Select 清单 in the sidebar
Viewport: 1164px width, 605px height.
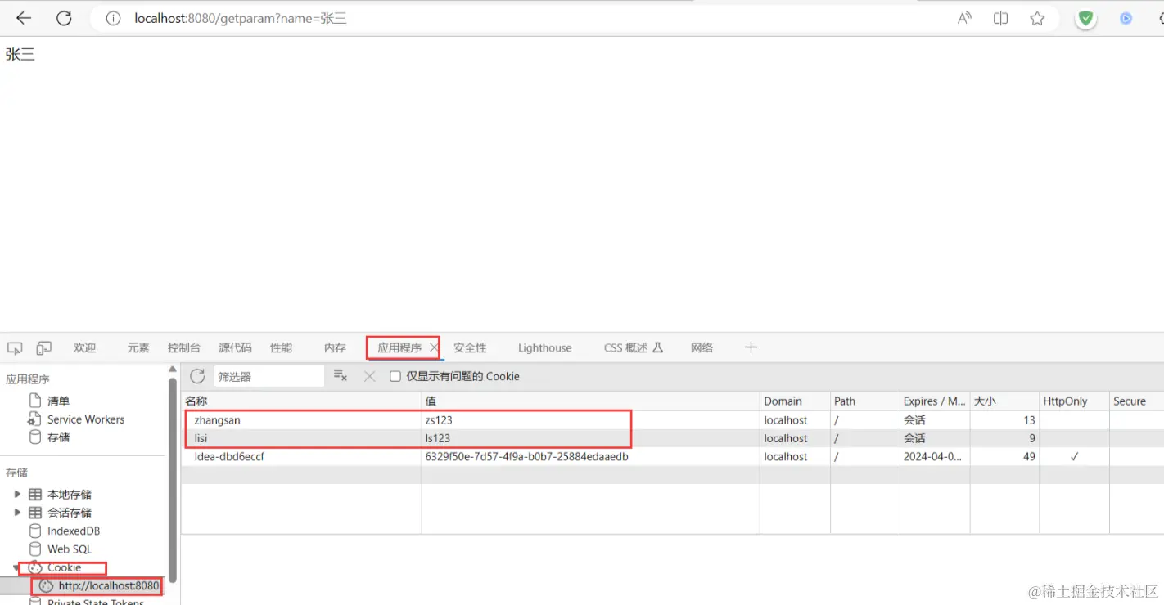pos(58,401)
